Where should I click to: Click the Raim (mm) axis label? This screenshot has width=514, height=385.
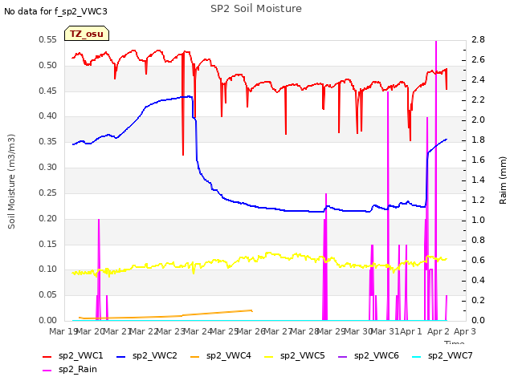pyautogui.click(x=503, y=180)
